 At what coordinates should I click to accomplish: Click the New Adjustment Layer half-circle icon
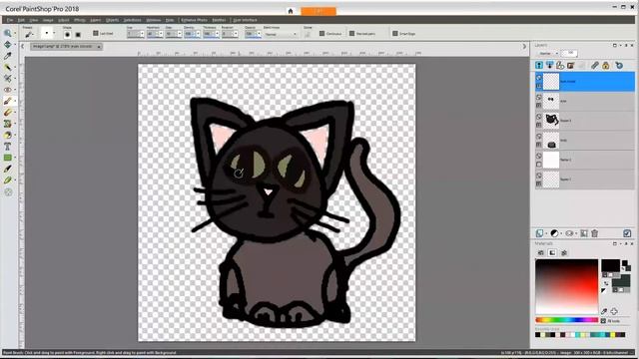(x=554, y=233)
